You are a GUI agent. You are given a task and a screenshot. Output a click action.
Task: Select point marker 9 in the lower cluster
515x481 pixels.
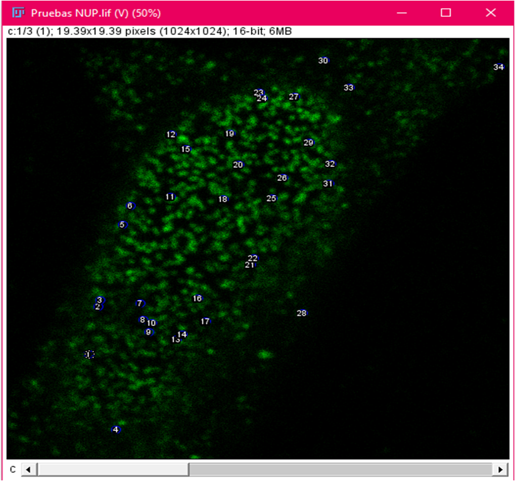click(x=148, y=333)
